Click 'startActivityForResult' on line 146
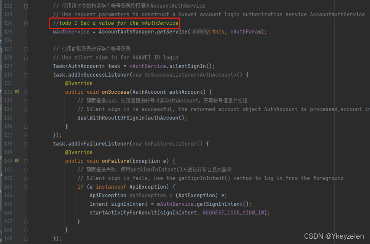370x244 pixels. pyautogui.click(x=123, y=213)
